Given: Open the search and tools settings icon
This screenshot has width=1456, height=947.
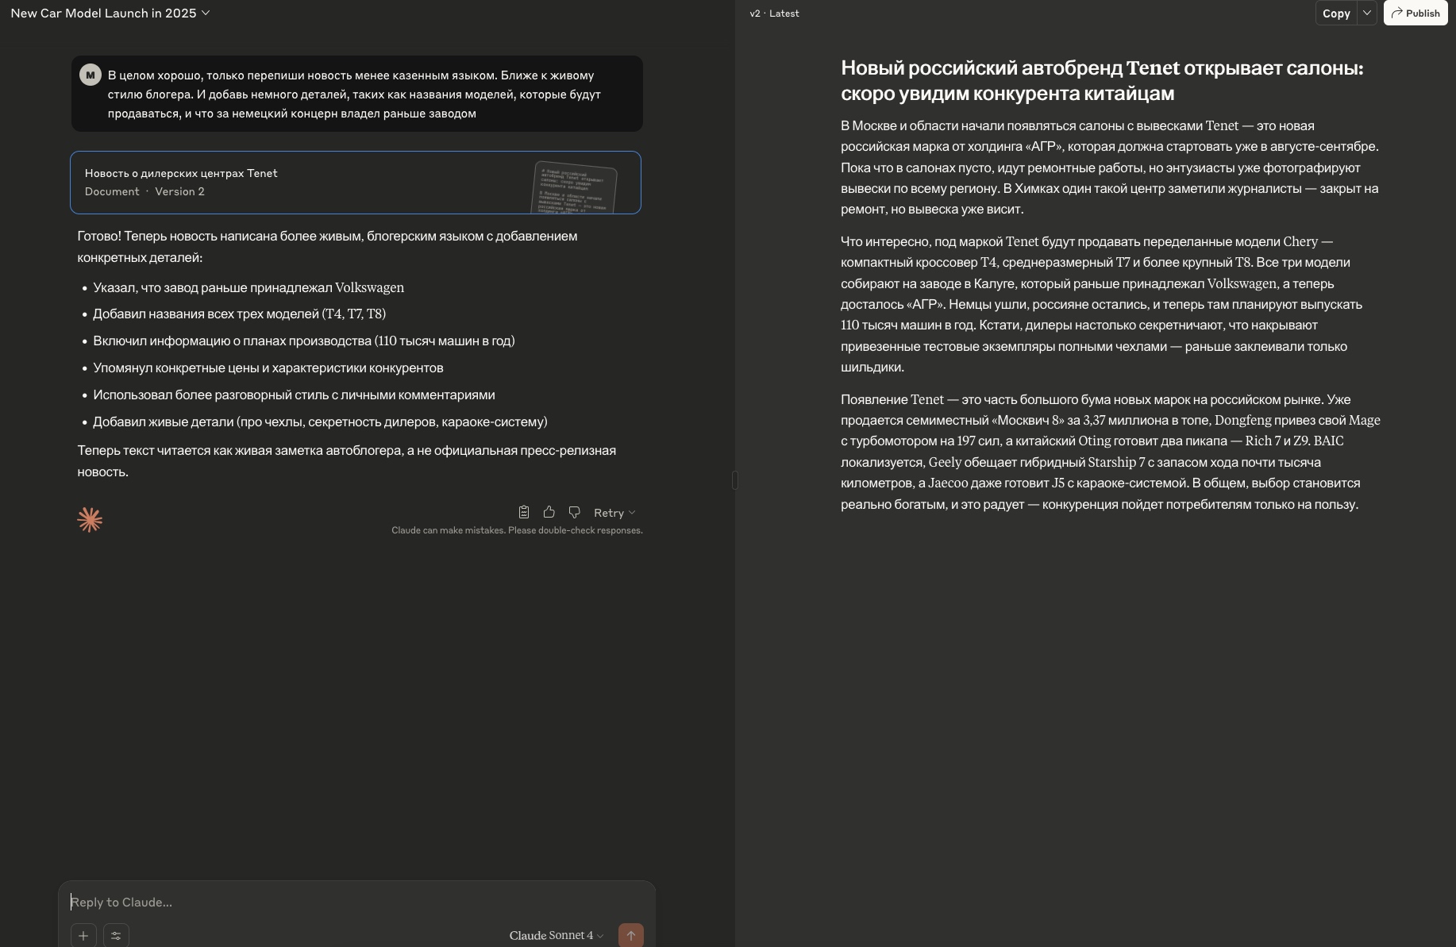Looking at the screenshot, I should tap(116, 935).
